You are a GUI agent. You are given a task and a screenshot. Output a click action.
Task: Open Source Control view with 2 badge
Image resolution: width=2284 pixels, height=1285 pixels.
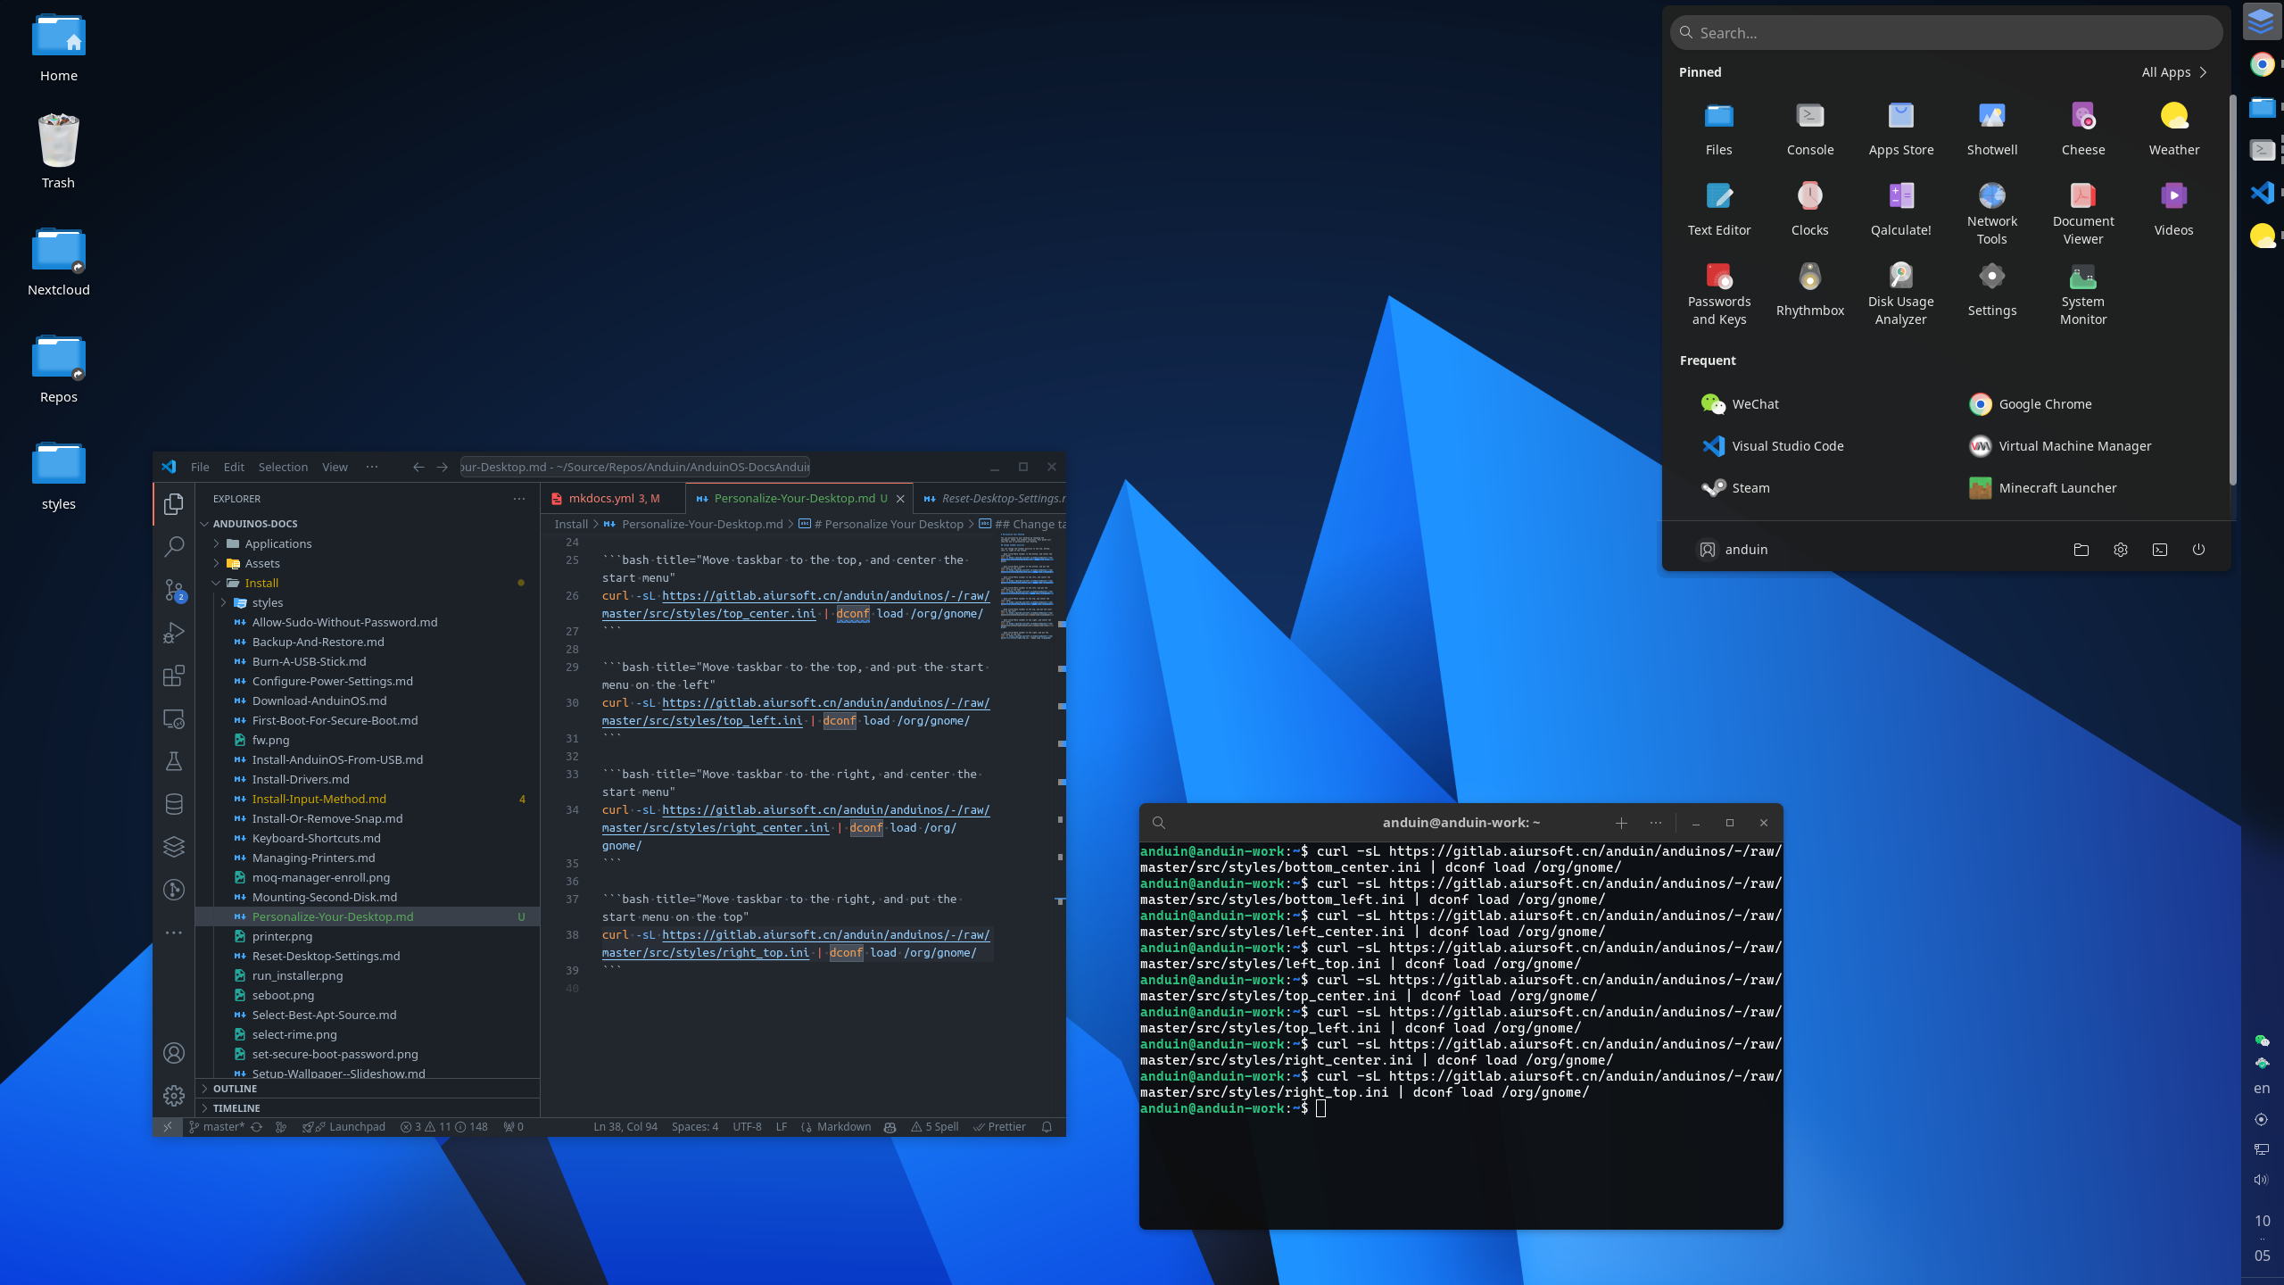(x=174, y=590)
